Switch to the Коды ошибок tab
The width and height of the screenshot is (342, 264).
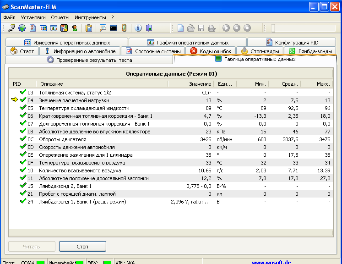(x=211, y=51)
